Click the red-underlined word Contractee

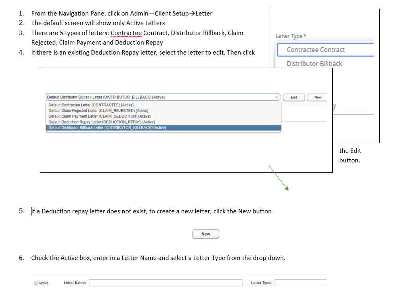pos(126,33)
